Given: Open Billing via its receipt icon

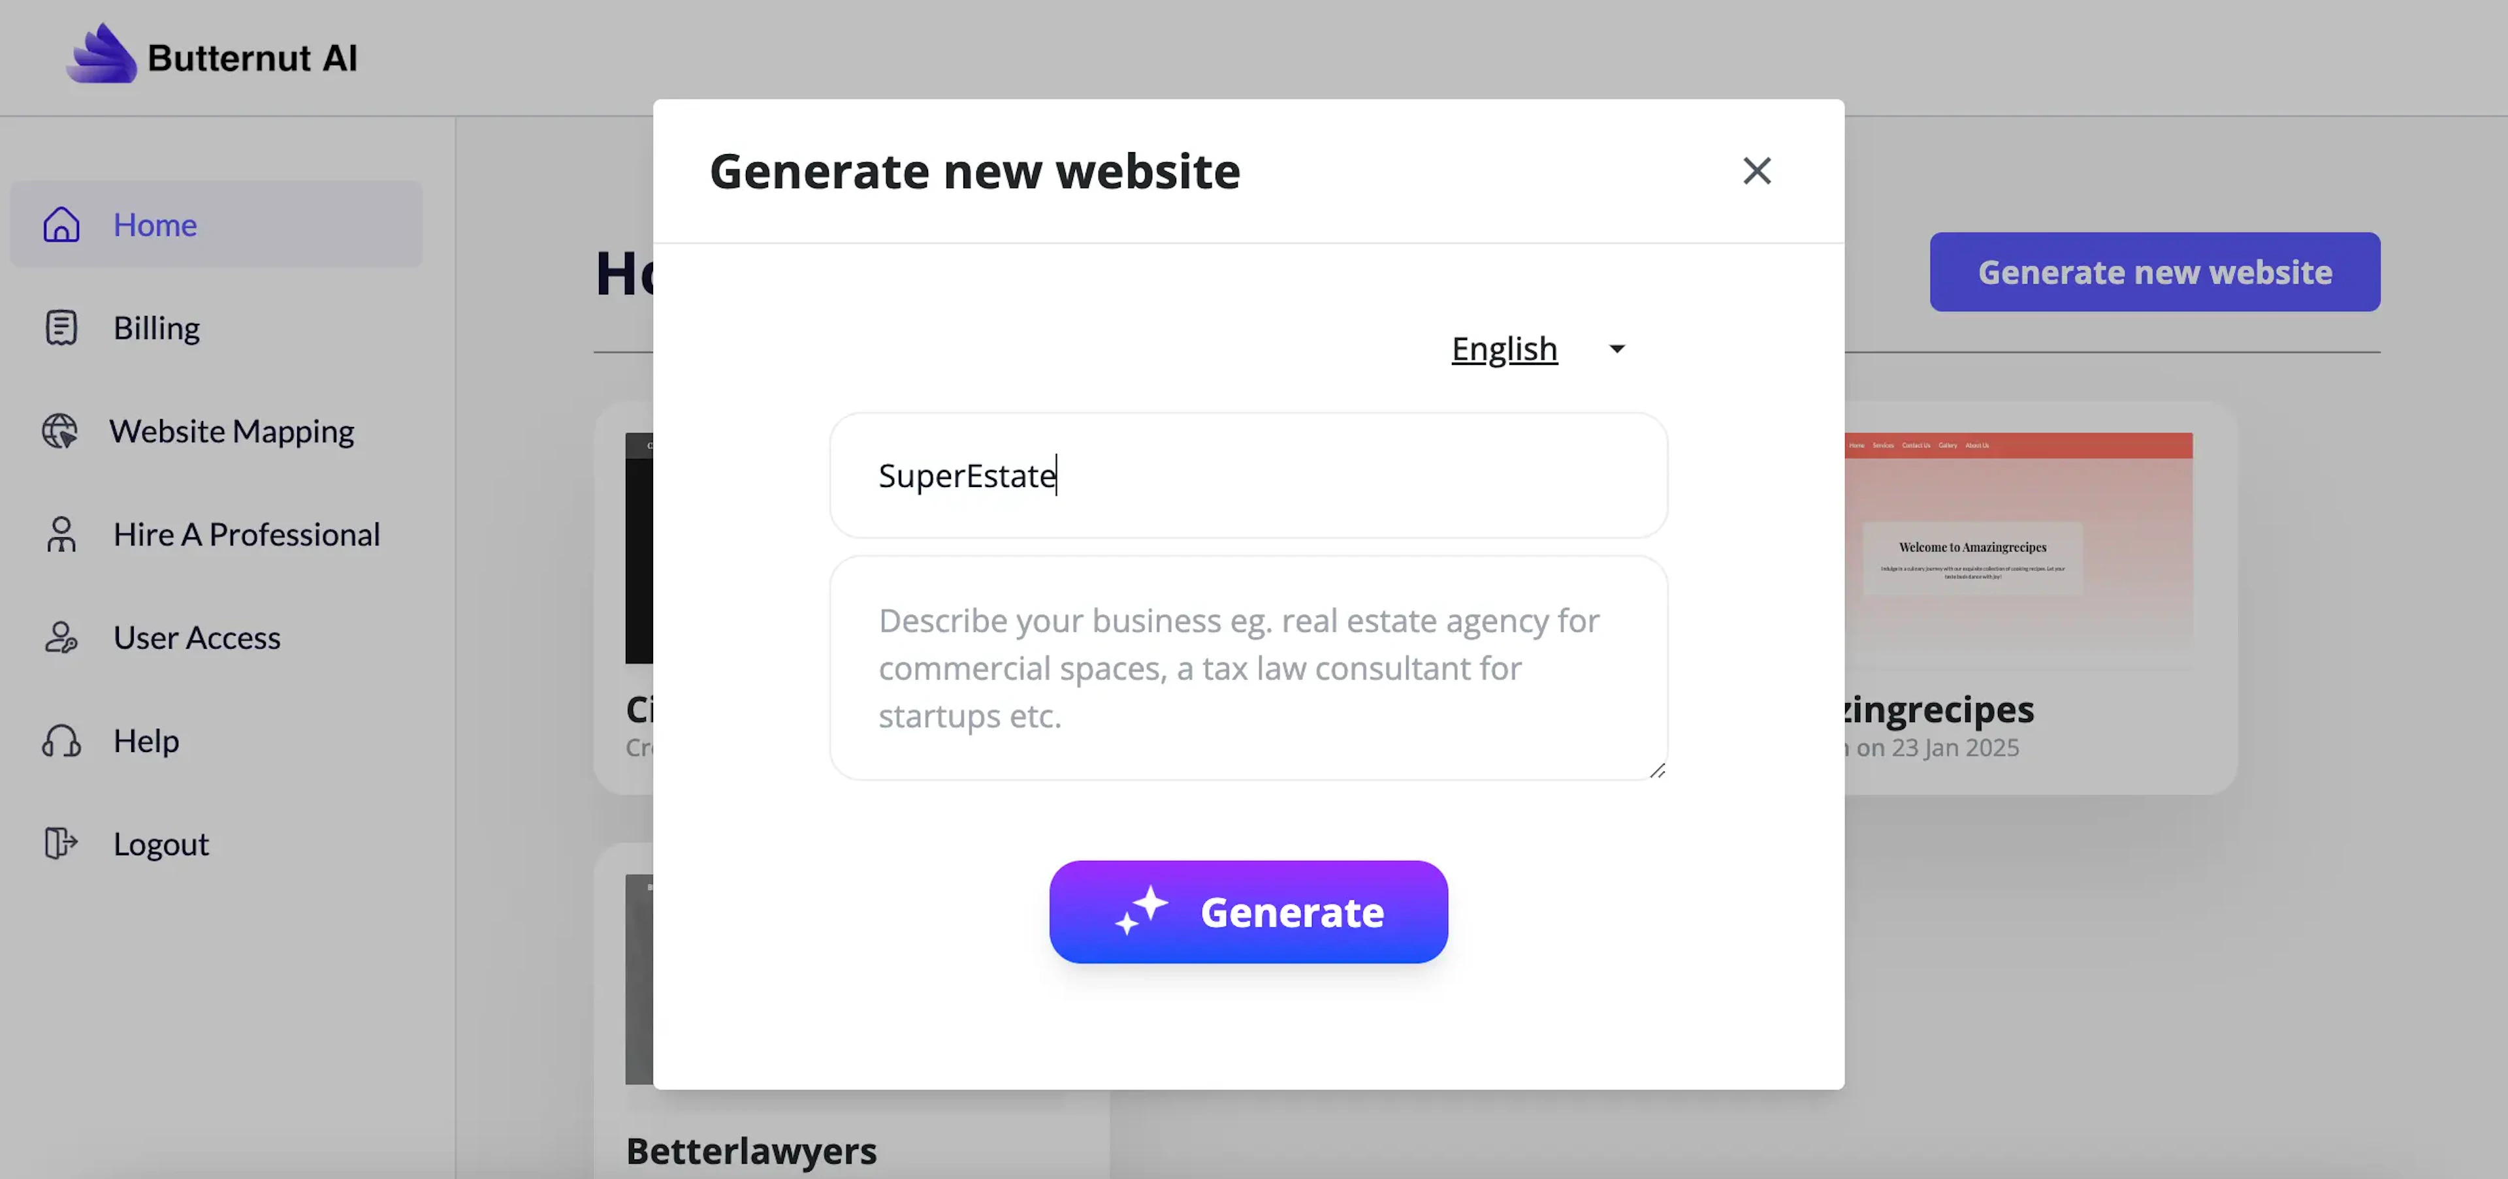Looking at the screenshot, I should [61, 328].
